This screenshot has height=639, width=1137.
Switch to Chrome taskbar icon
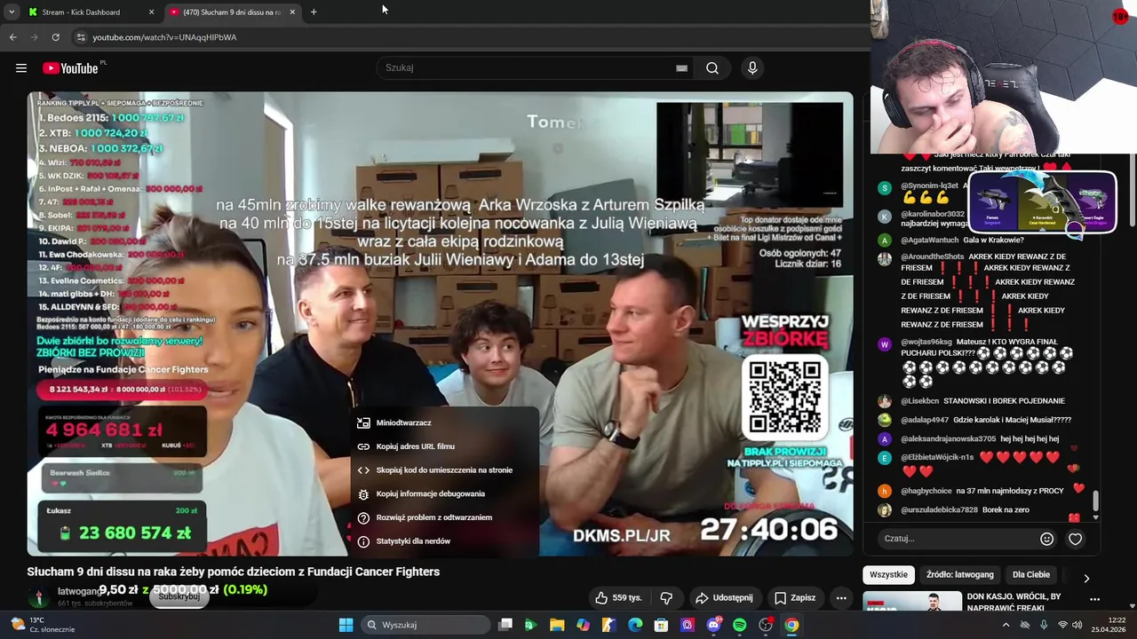(791, 625)
